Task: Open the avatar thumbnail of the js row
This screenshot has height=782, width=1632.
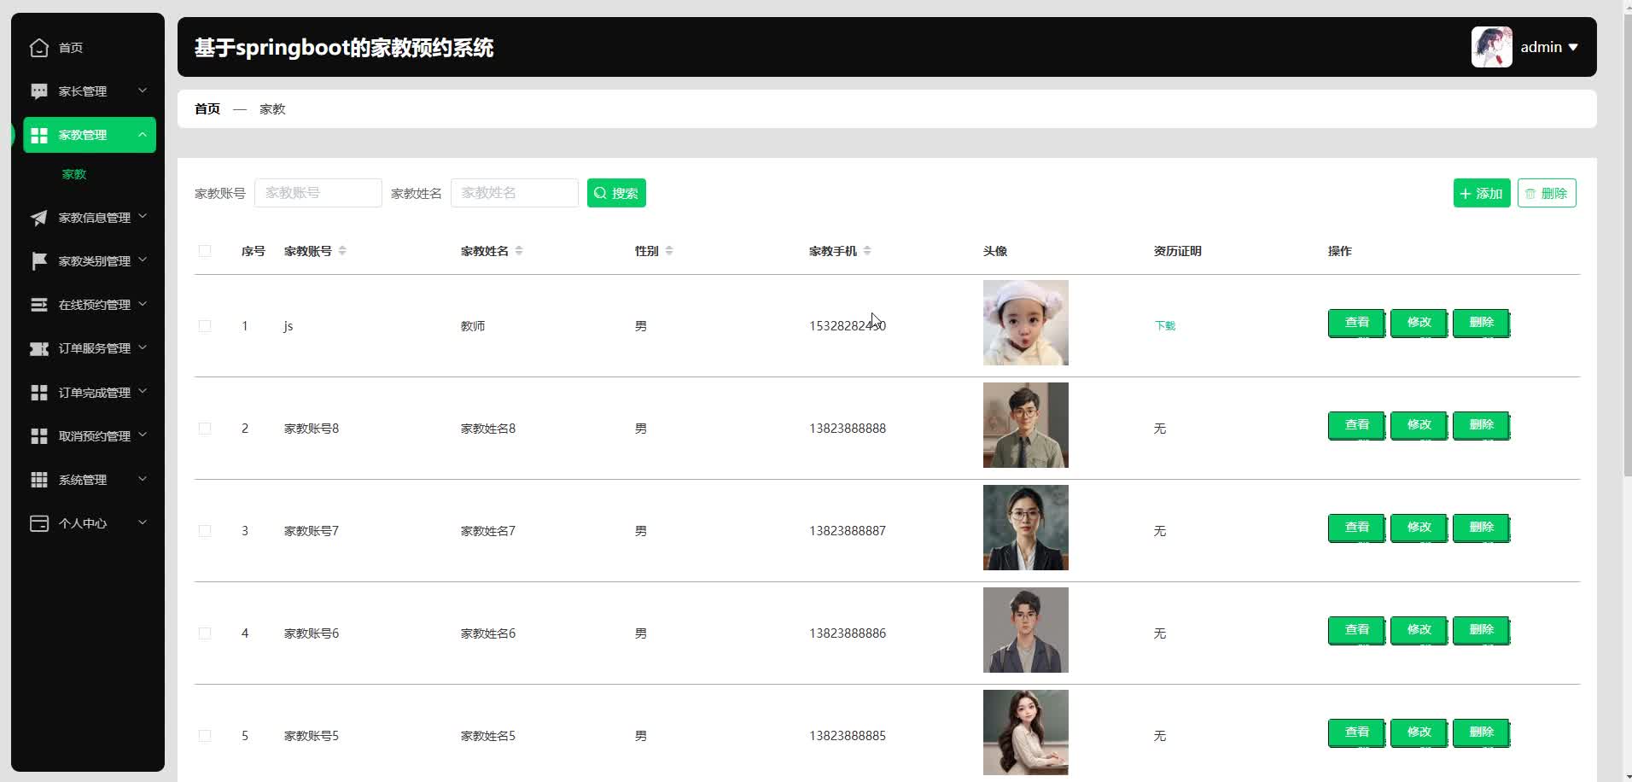Action: point(1026,323)
